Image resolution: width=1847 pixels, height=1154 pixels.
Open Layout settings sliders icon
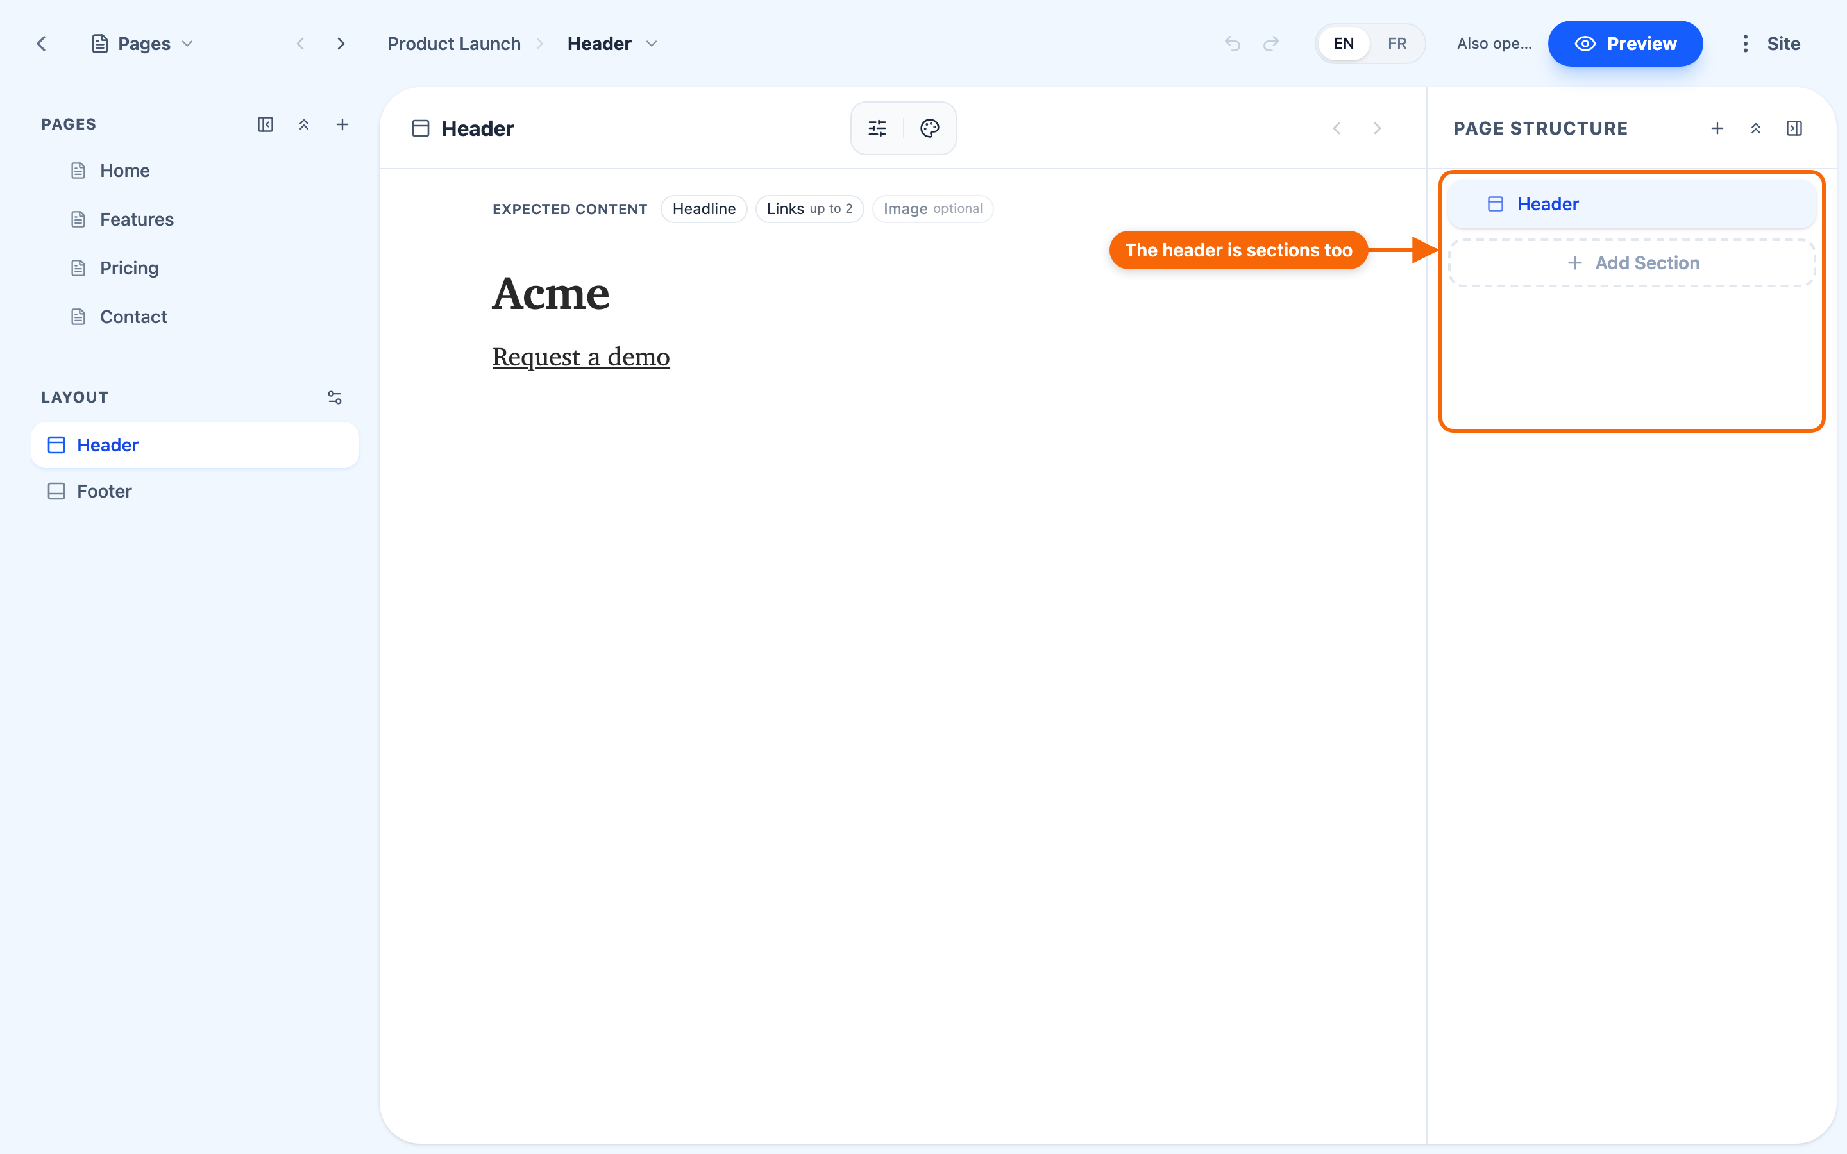tap(334, 397)
